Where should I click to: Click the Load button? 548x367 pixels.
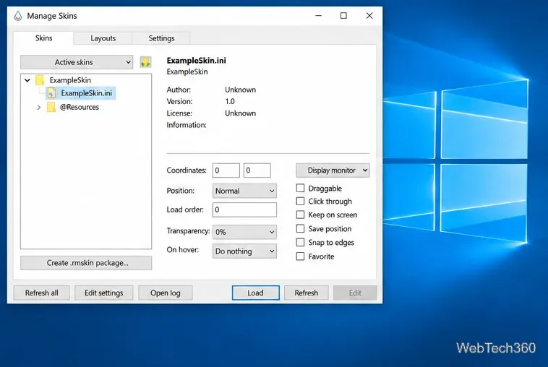coord(255,293)
